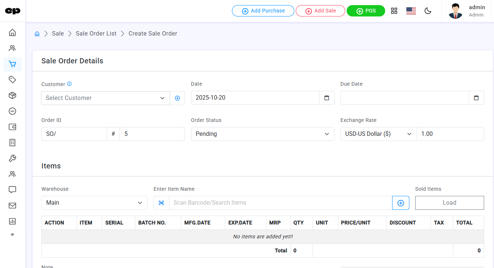The width and height of the screenshot is (494, 268).
Task: Click the calculator sidebar icon
Action: tap(12, 143)
